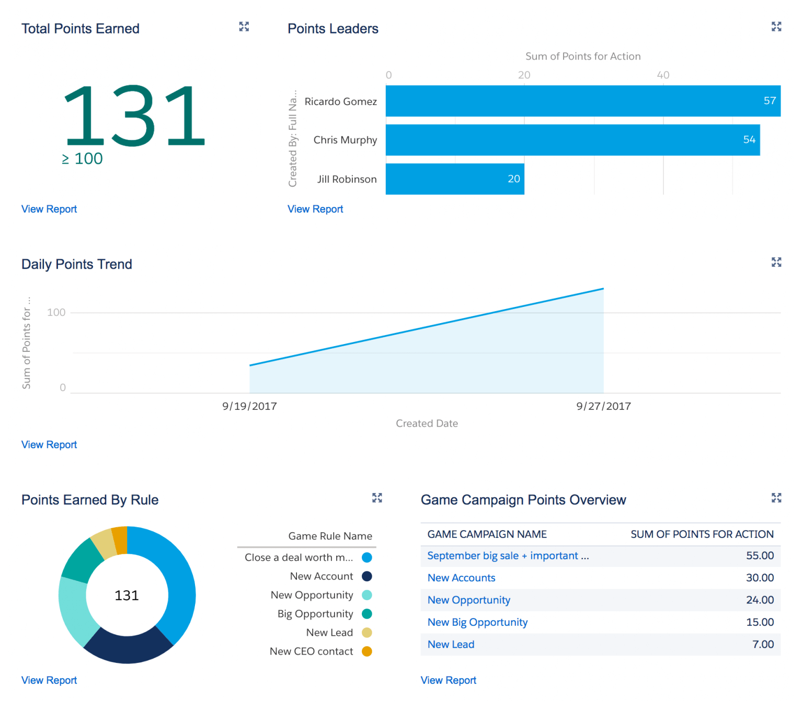Open View Report below Points Leaders chart
This screenshot has width=803, height=709.
315,209
